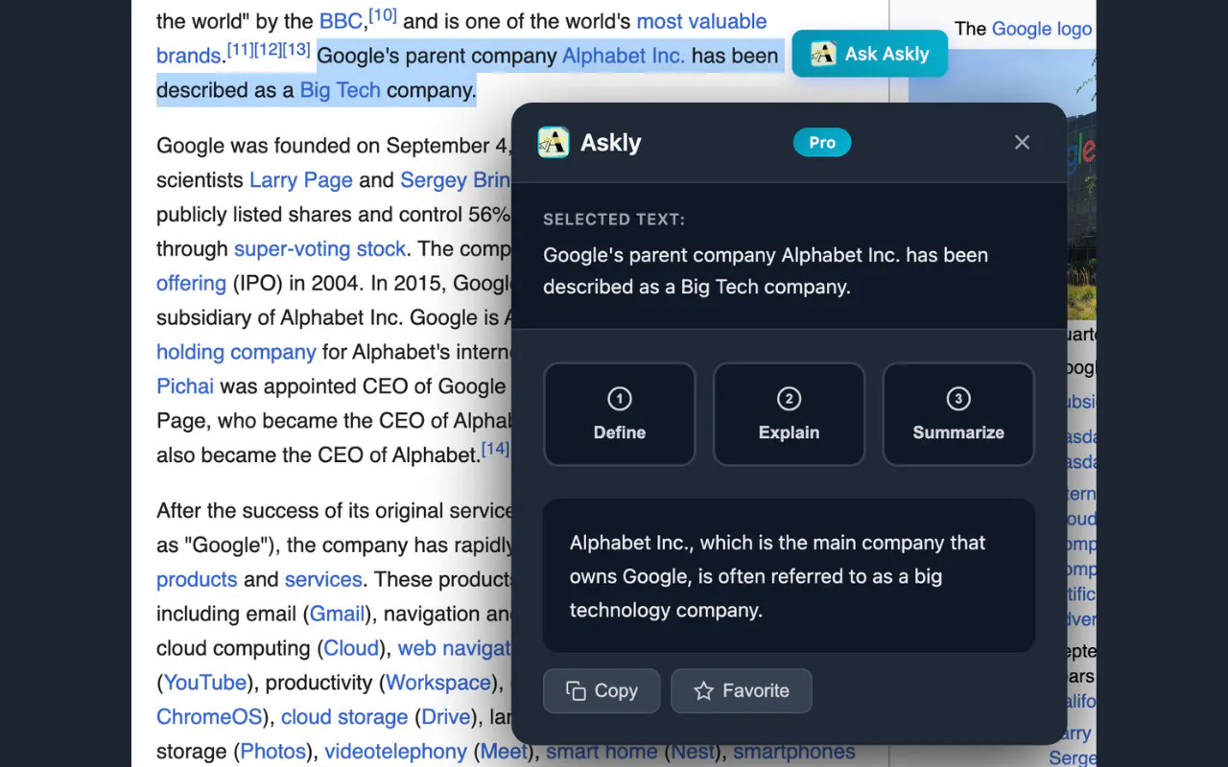
Task: Copy the Askly response text
Action: [x=602, y=690]
